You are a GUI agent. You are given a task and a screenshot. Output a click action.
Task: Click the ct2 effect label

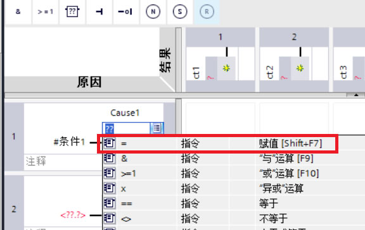point(270,72)
